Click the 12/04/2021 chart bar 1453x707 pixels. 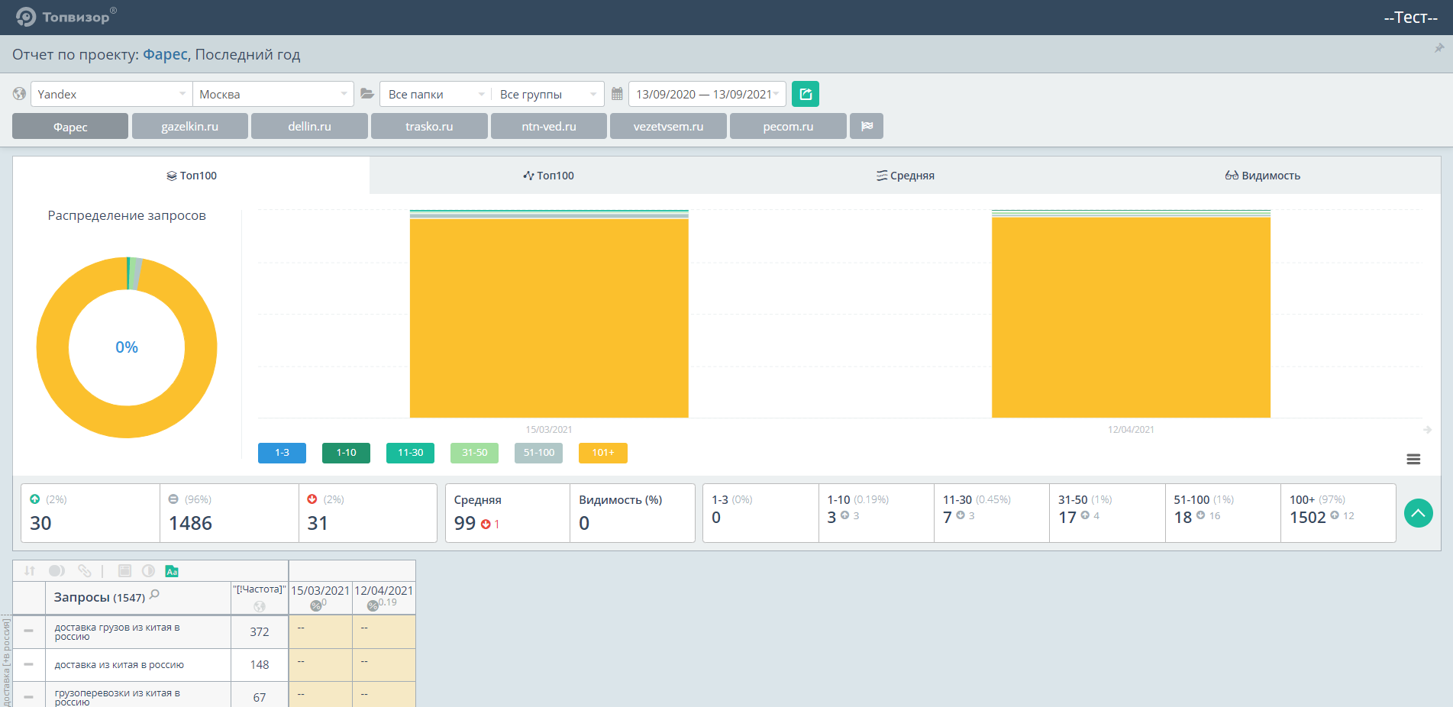coord(1131,314)
